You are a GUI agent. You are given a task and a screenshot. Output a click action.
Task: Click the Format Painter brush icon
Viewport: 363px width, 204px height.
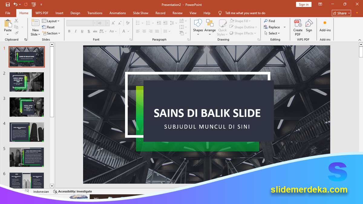point(16,33)
